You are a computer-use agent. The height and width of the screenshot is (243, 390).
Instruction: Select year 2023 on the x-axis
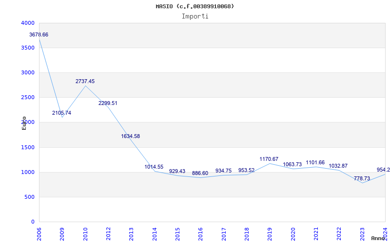point(362,232)
